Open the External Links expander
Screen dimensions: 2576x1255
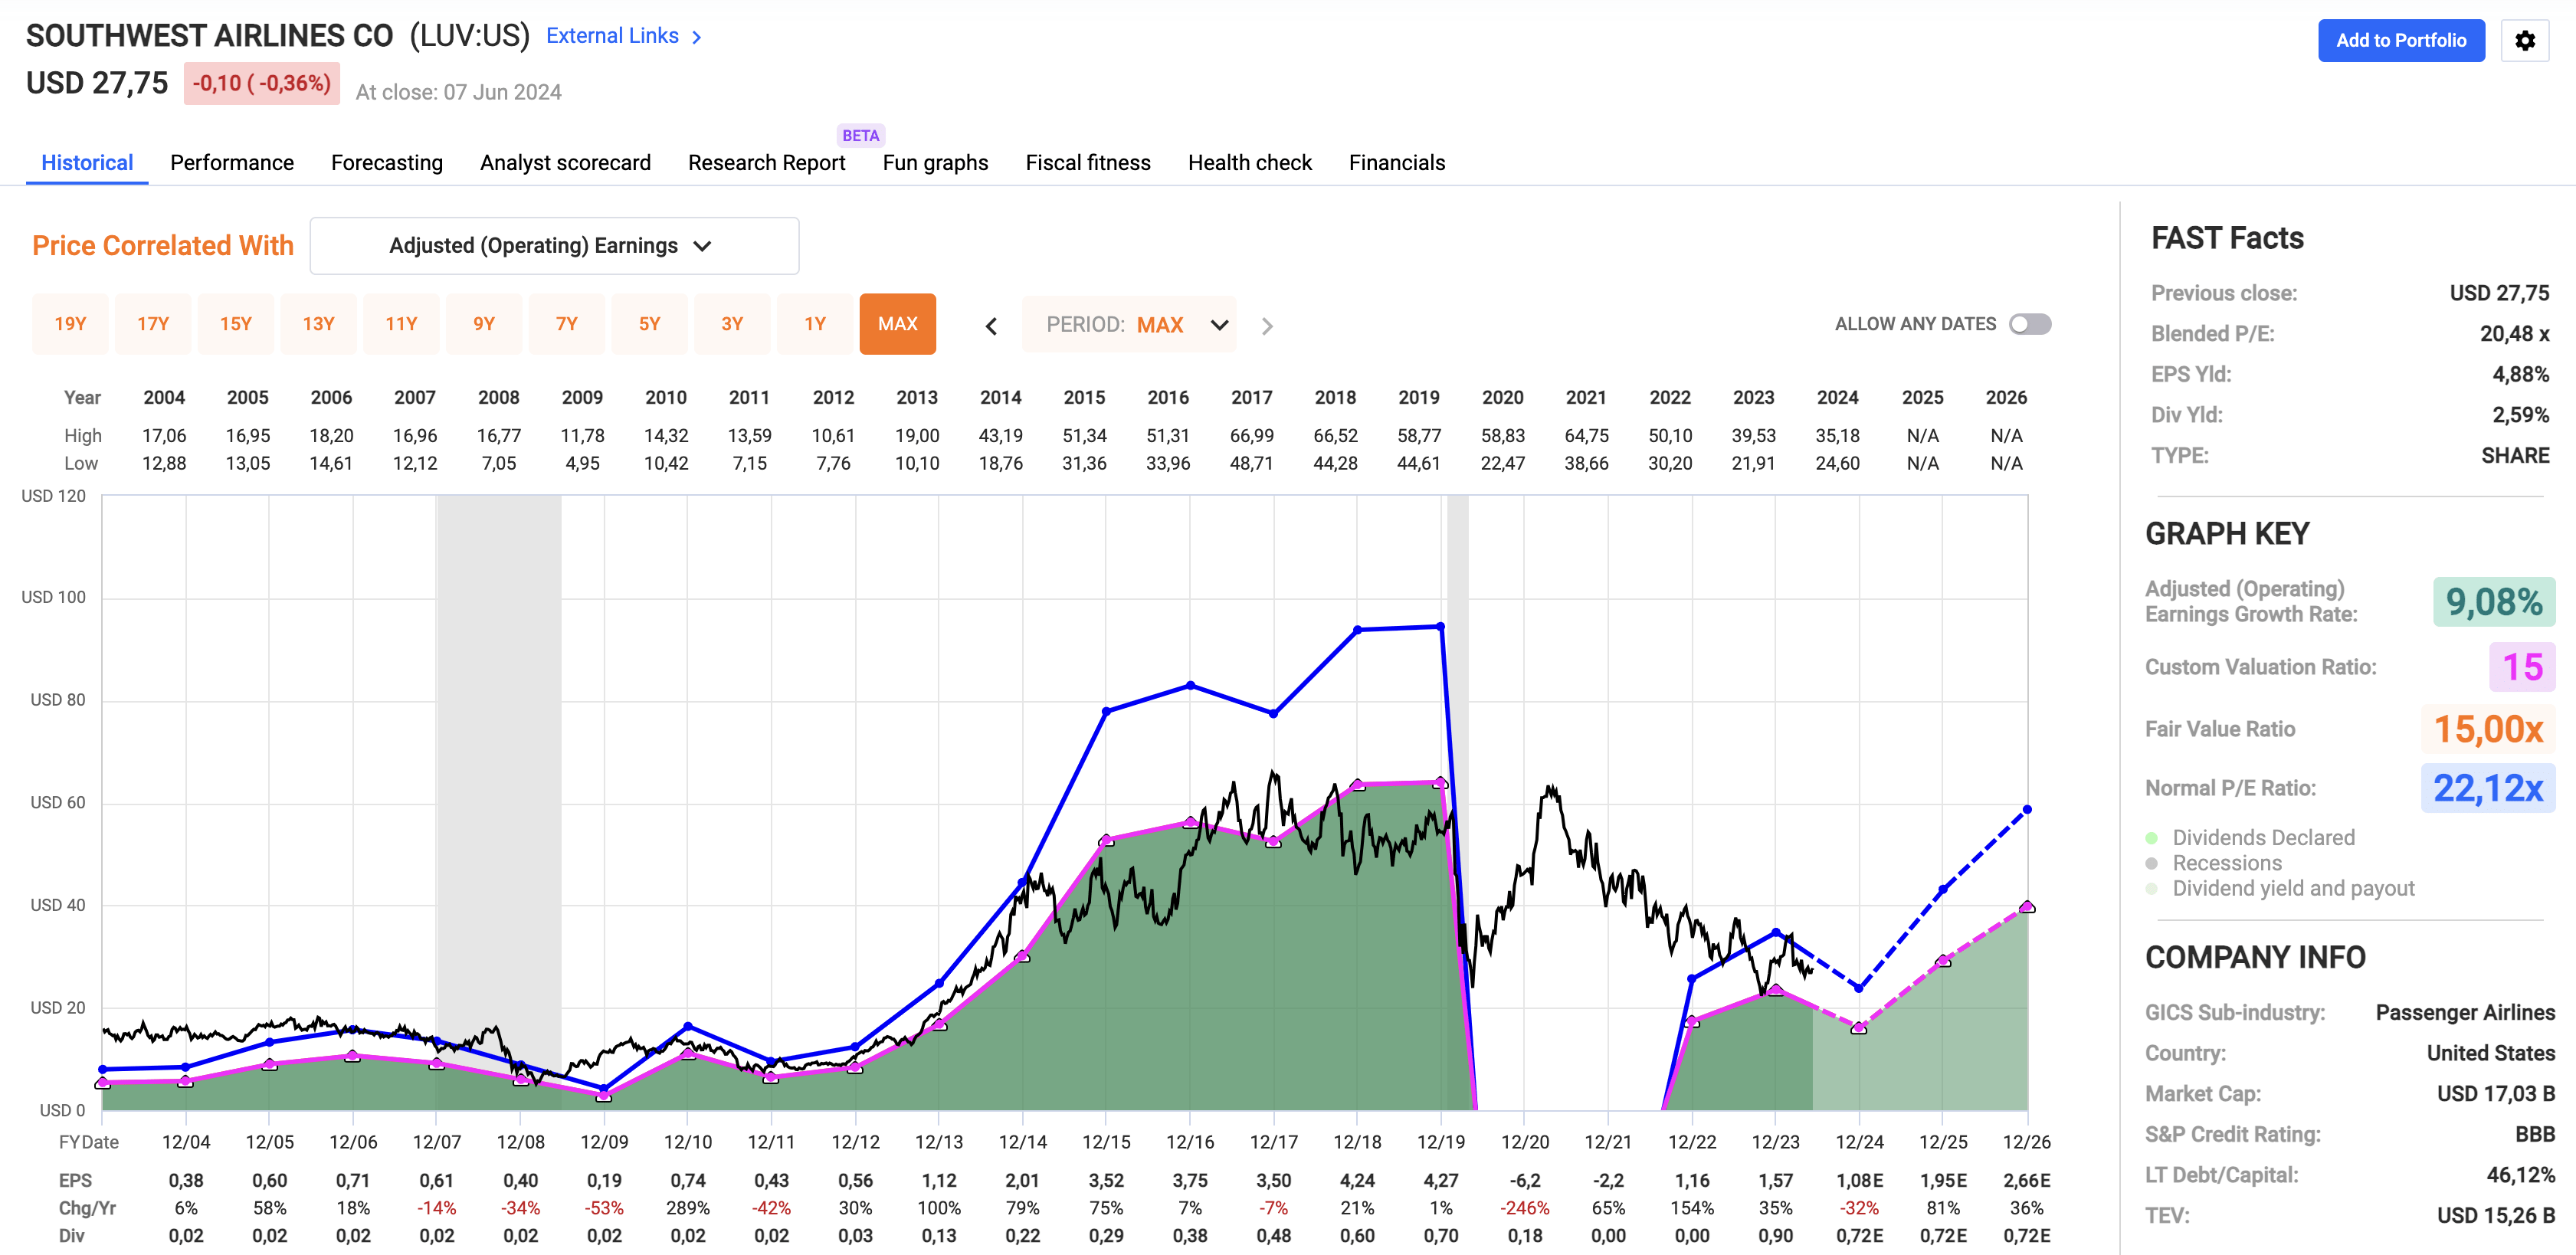(612, 36)
